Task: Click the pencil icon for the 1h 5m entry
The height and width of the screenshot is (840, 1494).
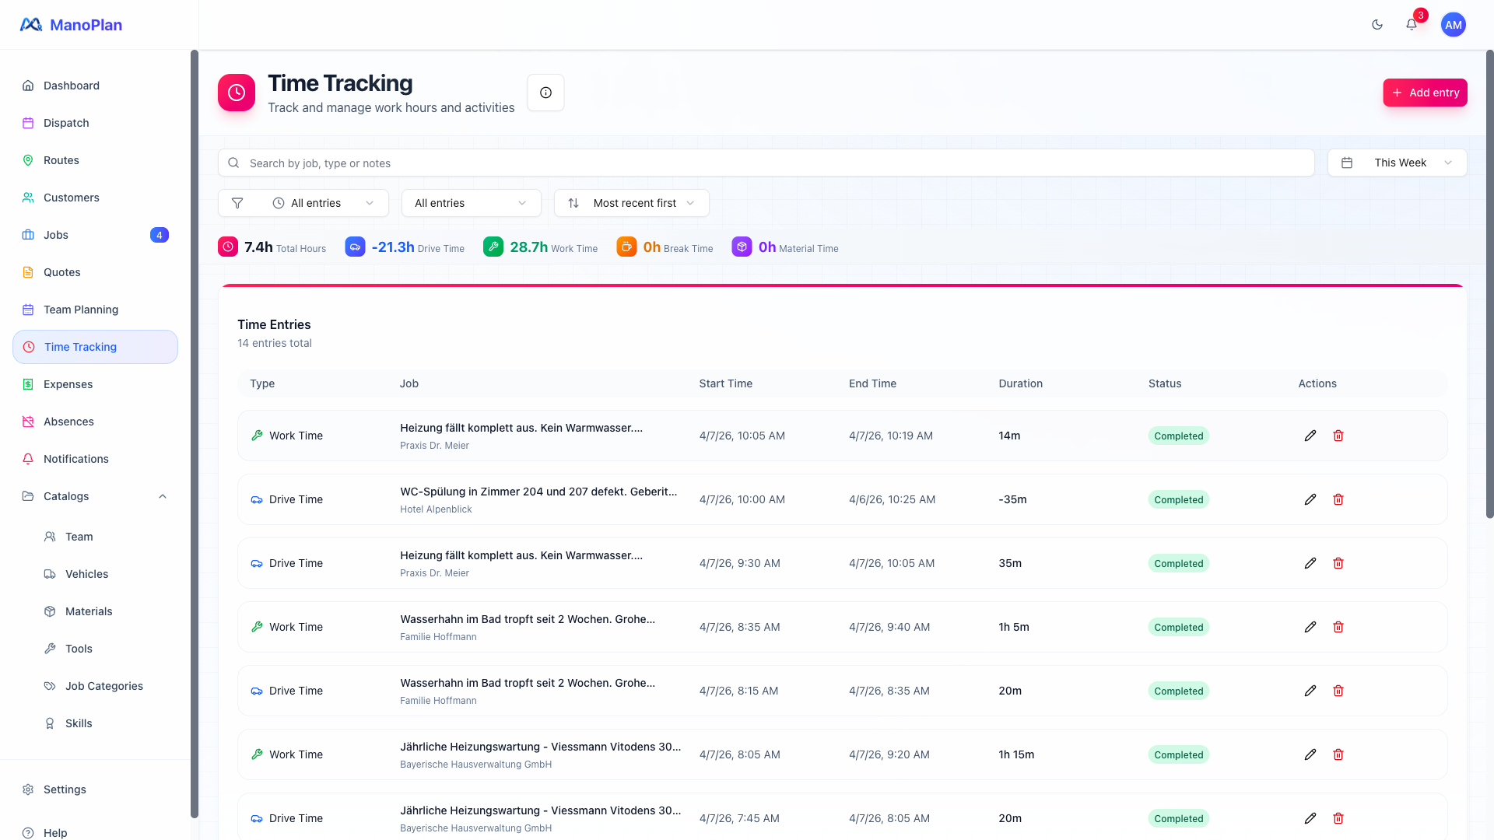Action: click(1310, 627)
